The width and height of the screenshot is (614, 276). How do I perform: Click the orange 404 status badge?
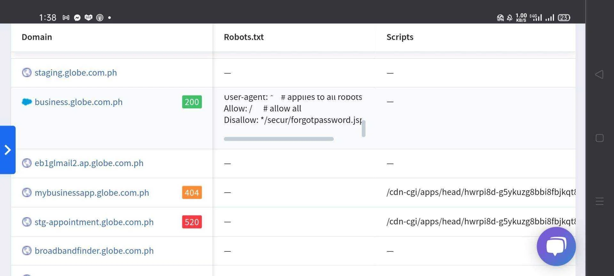click(192, 193)
